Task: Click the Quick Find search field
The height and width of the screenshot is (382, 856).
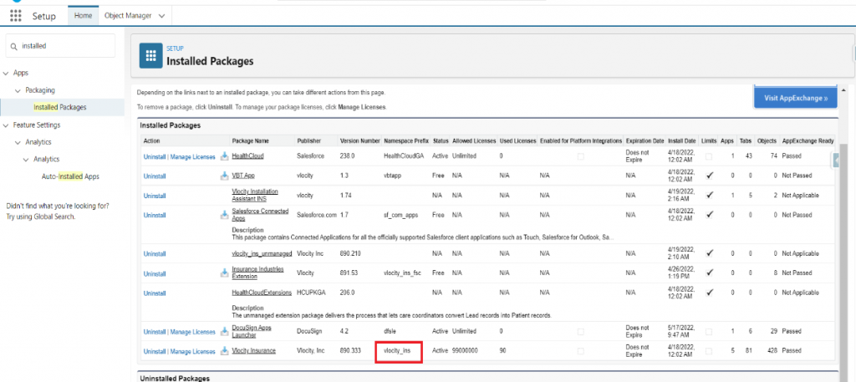Action: pos(60,46)
